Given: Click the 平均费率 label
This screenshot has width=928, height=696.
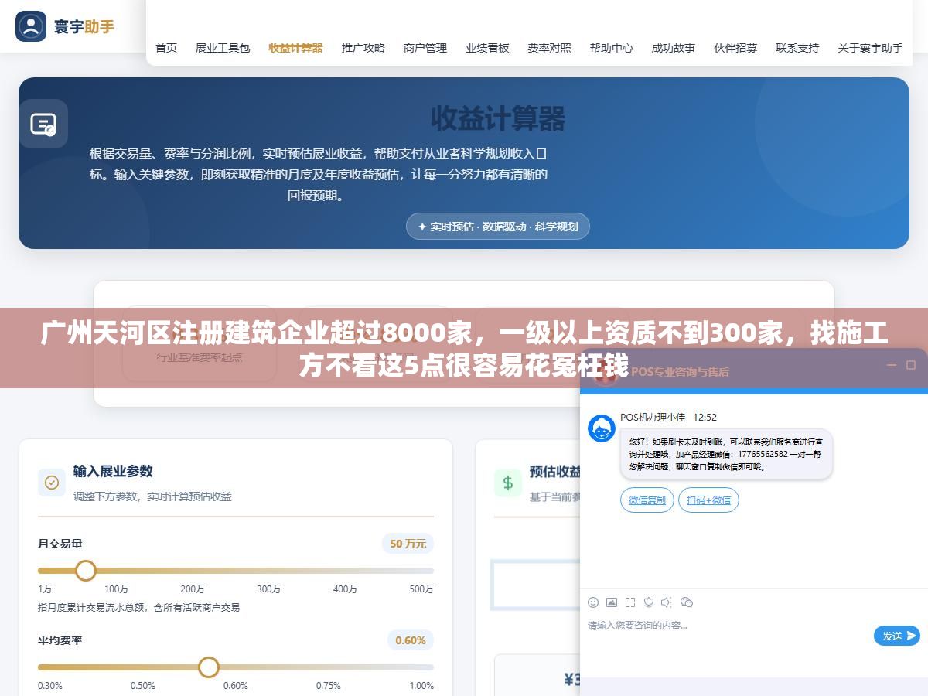Looking at the screenshot, I should pos(60,640).
